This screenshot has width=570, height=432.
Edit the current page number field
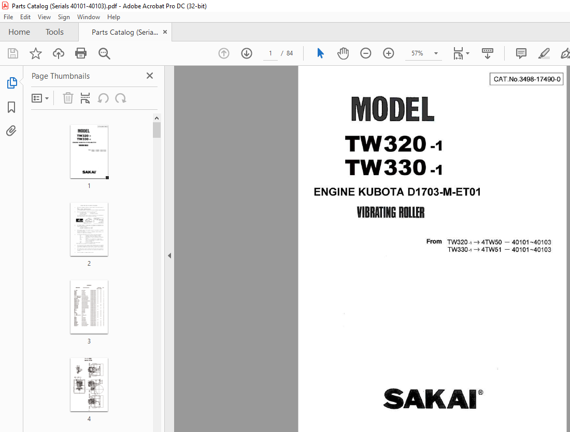tap(270, 53)
